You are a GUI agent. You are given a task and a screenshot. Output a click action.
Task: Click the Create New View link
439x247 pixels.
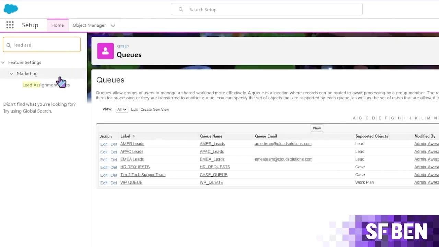(155, 109)
